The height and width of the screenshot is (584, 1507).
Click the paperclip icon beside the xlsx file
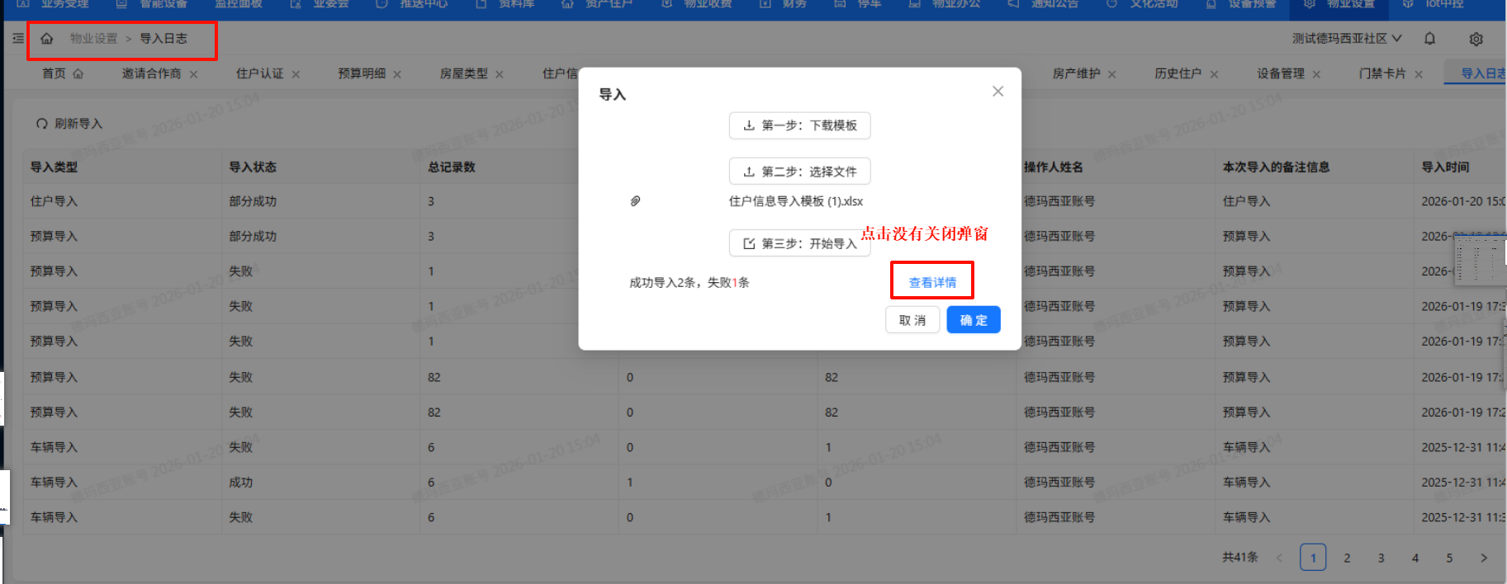pyautogui.click(x=635, y=201)
